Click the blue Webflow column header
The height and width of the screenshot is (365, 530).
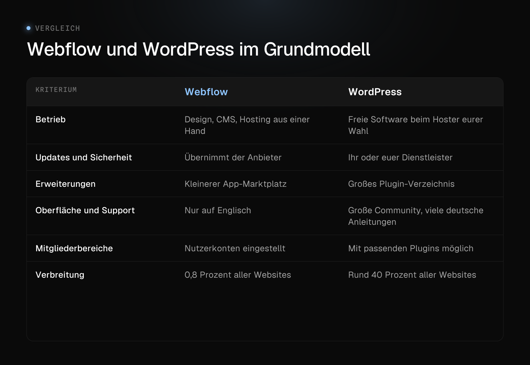pyautogui.click(x=206, y=92)
